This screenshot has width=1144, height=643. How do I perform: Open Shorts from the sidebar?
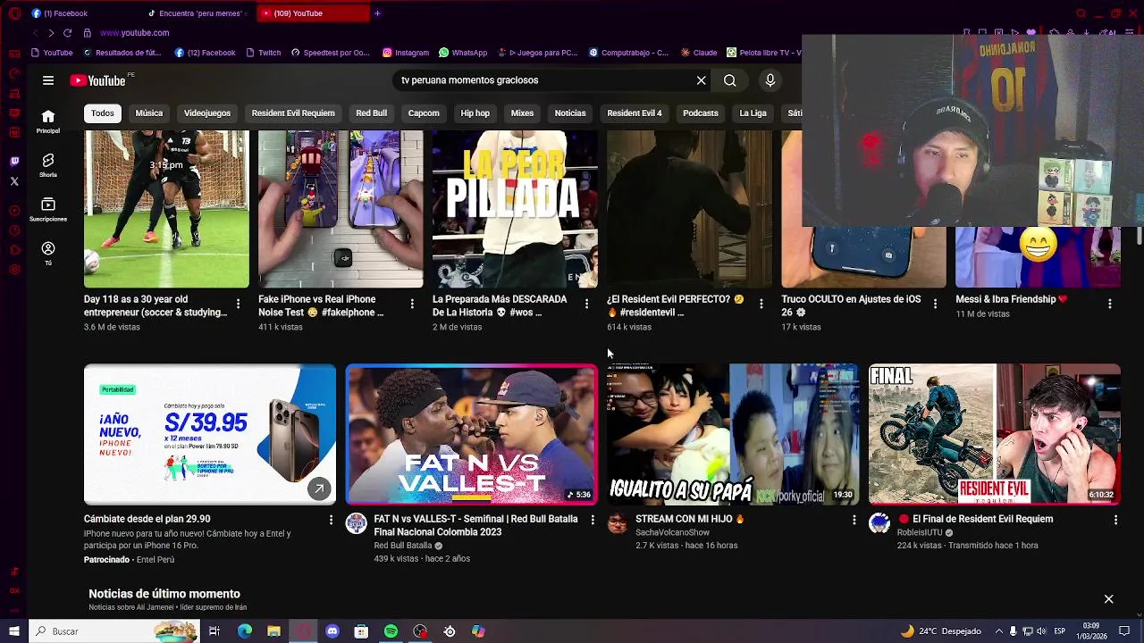pos(48,165)
